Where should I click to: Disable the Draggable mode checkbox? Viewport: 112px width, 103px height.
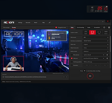(x=56, y=28)
